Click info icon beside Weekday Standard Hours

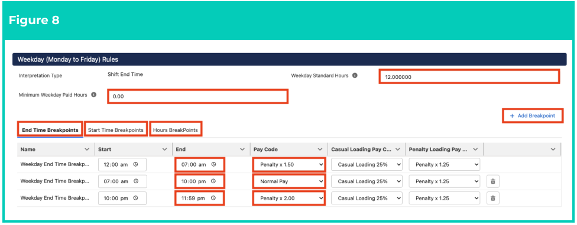coord(355,76)
